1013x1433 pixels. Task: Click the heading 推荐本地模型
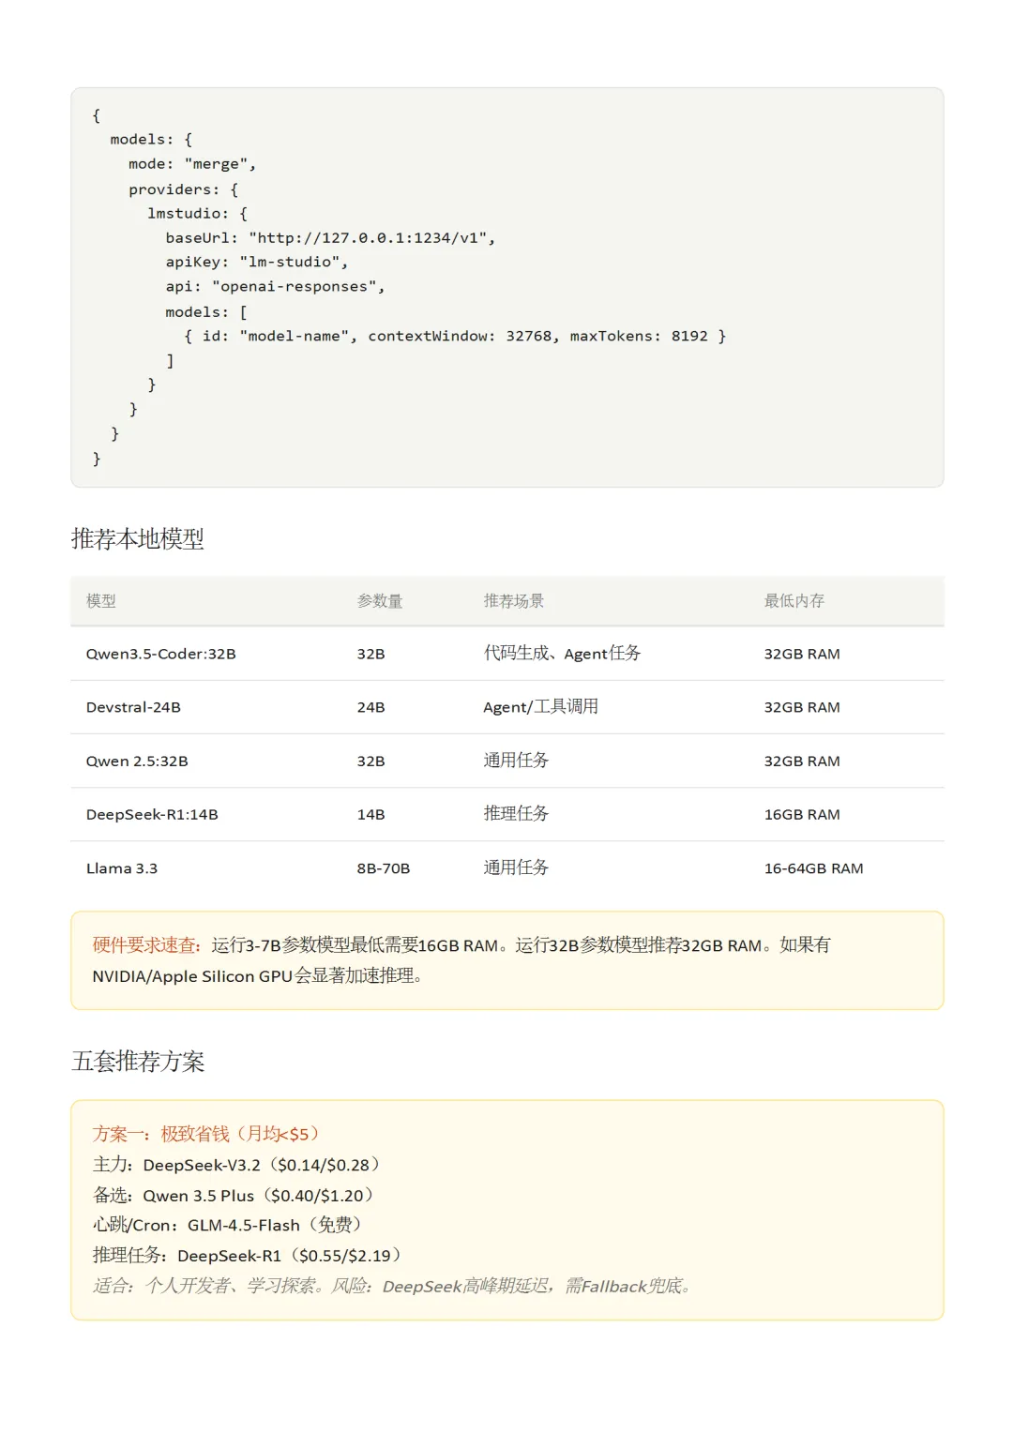[138, 539]
